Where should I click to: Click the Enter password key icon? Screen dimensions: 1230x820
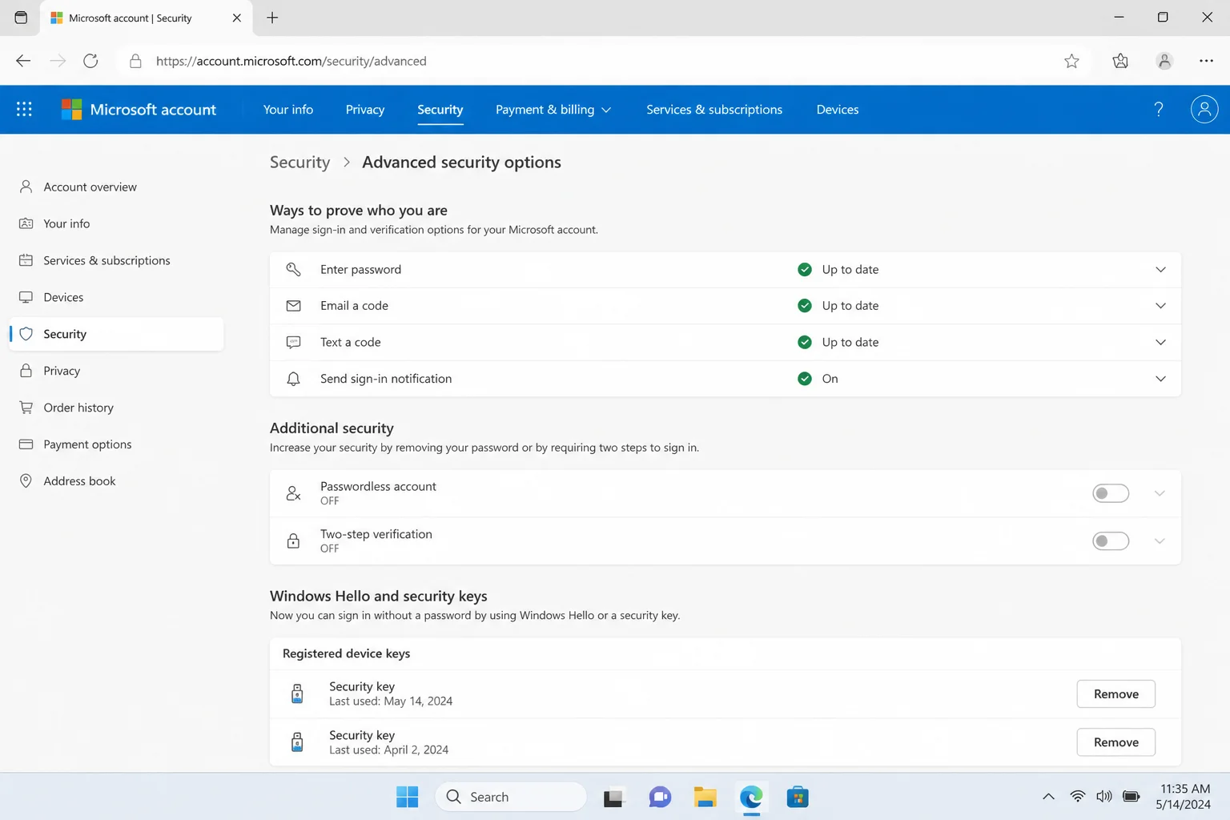tap(294, 269)
